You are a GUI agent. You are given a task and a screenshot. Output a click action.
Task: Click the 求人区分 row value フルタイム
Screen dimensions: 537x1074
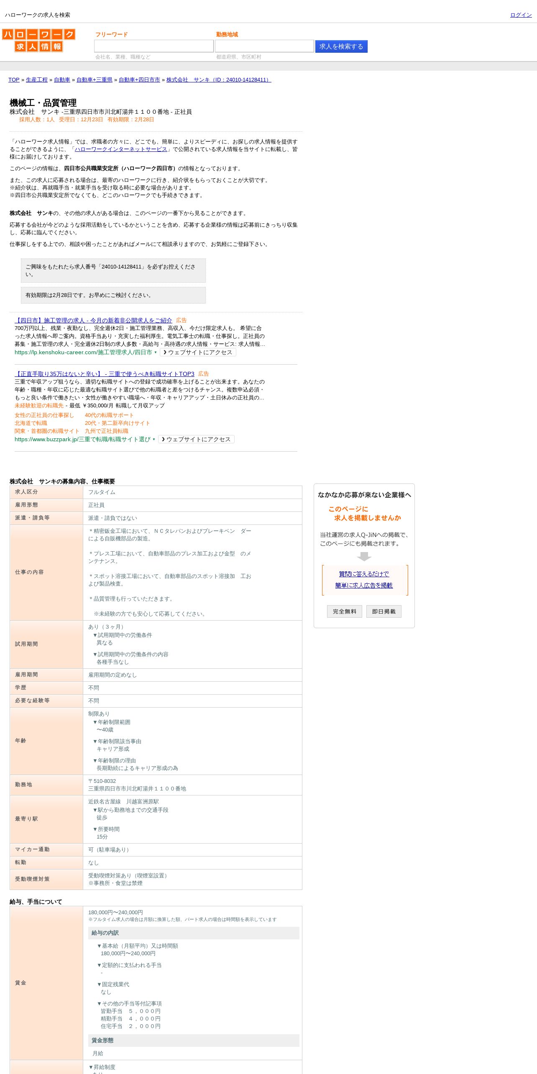pos(102,492)
